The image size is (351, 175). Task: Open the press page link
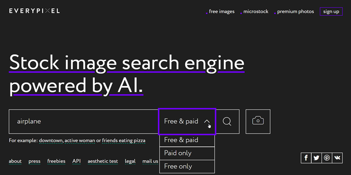pyautogui.click(x=35, y=161)
